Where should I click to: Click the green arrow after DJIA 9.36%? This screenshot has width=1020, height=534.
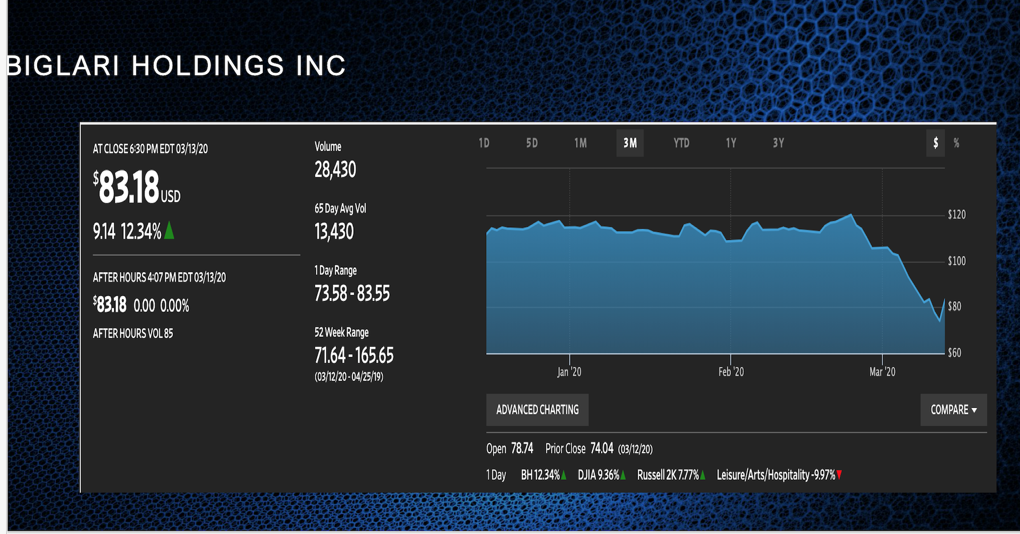[623, 475]
